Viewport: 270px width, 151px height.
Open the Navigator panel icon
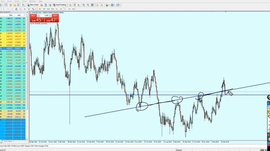(x=15, y=5)
